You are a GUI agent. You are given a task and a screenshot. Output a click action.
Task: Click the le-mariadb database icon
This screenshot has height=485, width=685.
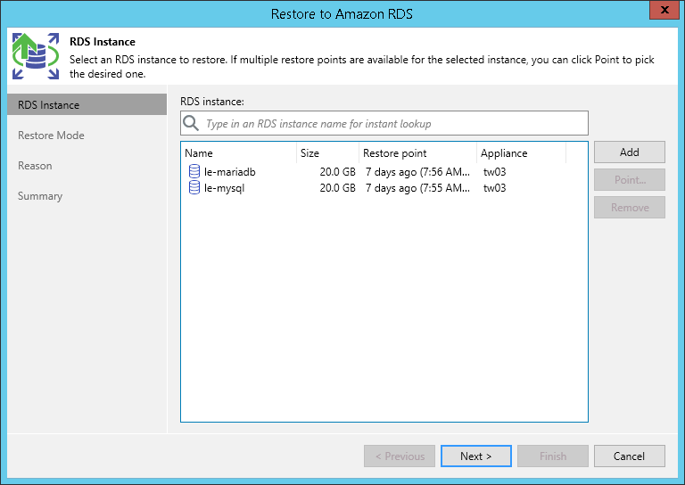(x=194, y=171)
